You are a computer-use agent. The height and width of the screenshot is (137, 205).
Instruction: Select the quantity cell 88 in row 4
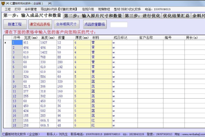click(65, 57)
